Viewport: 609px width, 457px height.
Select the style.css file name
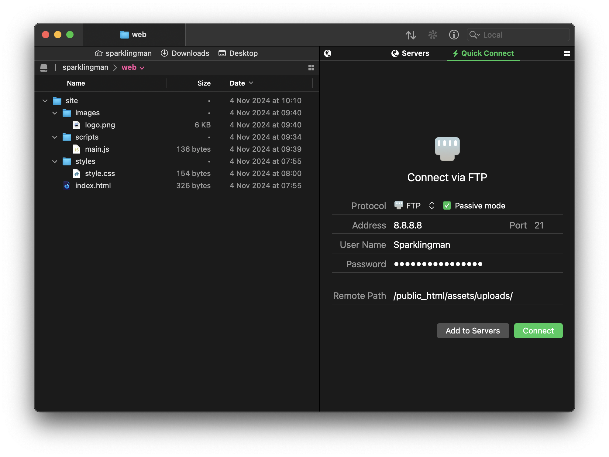pos(100,174)
